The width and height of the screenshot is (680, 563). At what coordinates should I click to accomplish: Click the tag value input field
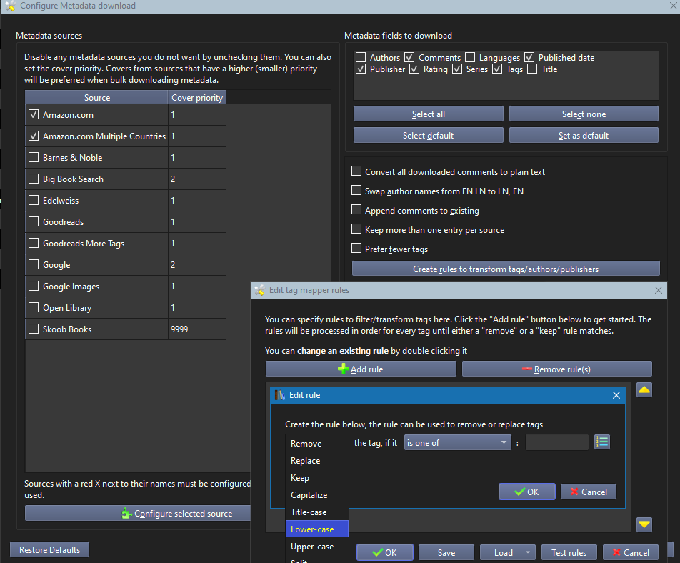[557, 442]
